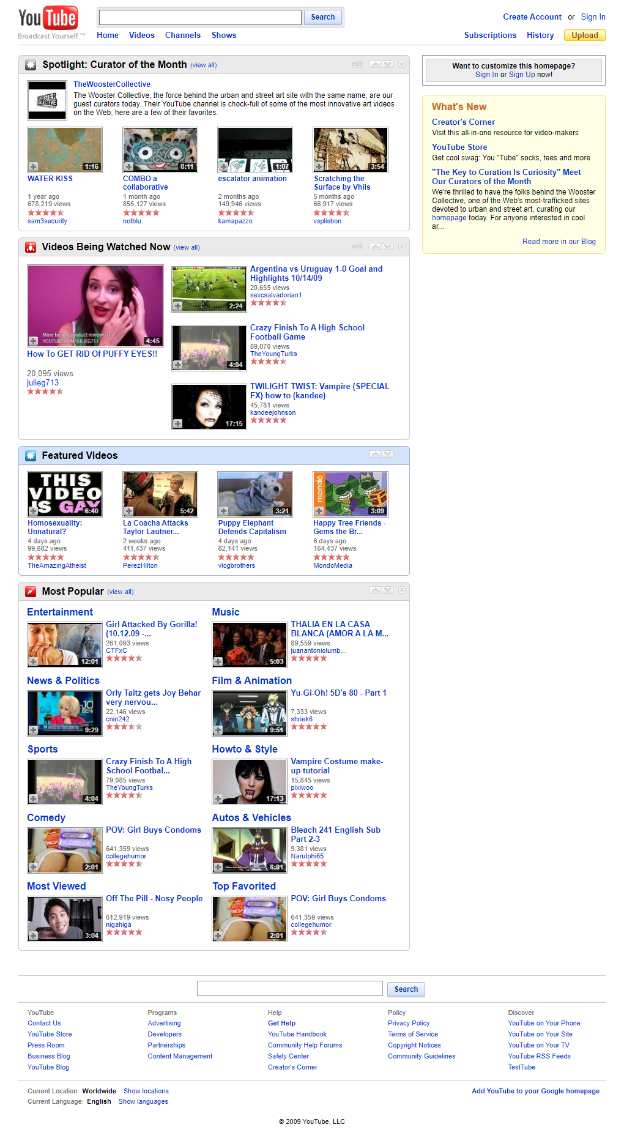Open Privacy Policy footer link

click(409, 1023)
